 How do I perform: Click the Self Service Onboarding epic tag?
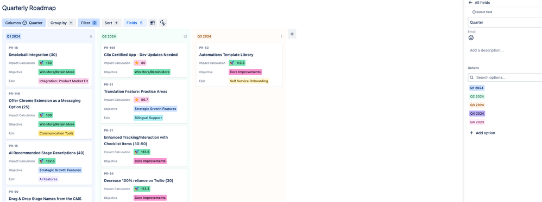pyautogui.click(x=249, y=81)
